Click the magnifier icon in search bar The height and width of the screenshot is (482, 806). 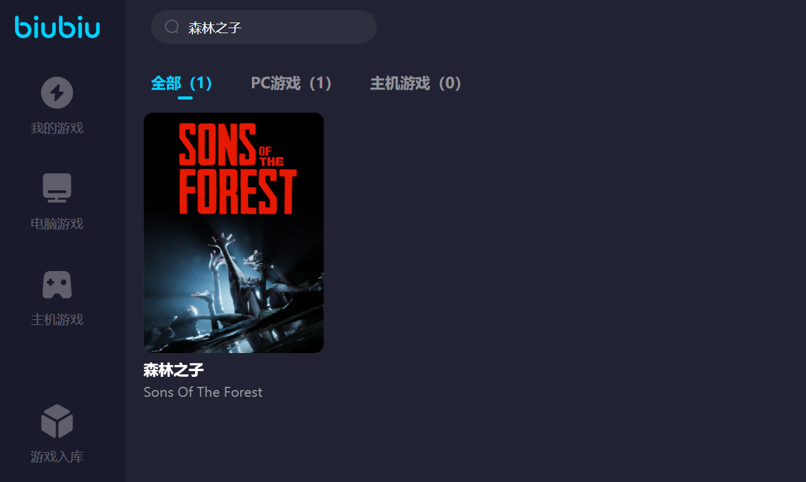point(172,27)
